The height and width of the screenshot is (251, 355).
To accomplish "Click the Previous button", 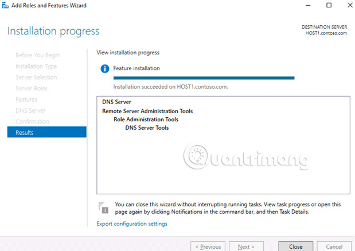I will tap(208, 246).
